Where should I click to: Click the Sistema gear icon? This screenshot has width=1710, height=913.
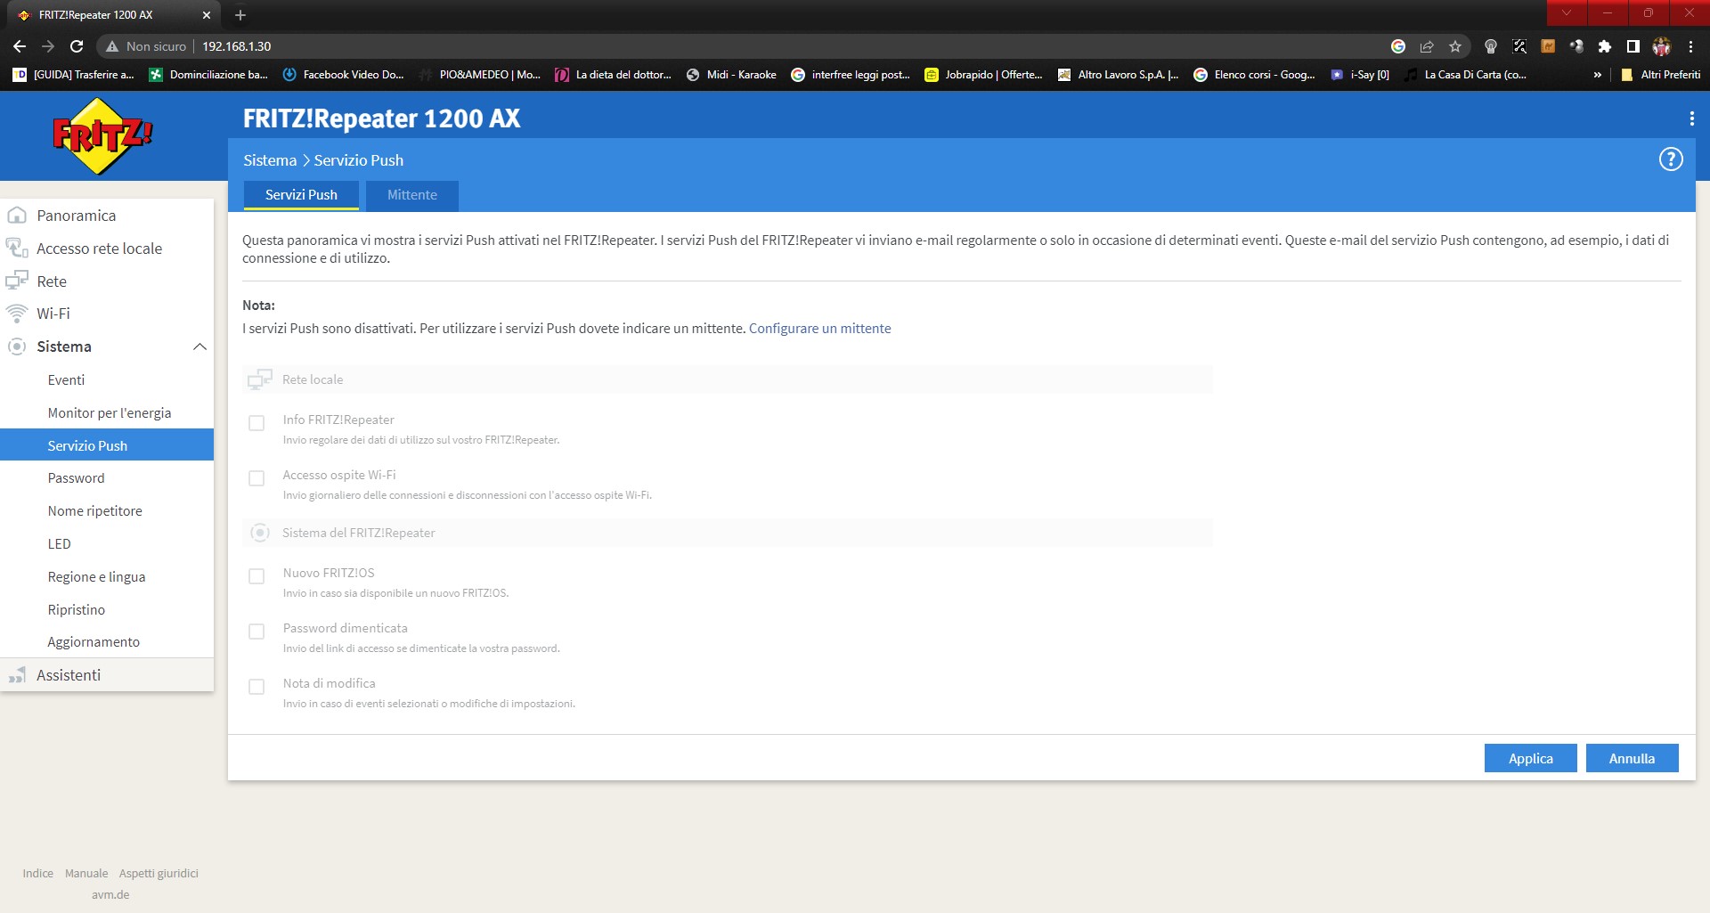pyautogui.click(x=17, y=346)
